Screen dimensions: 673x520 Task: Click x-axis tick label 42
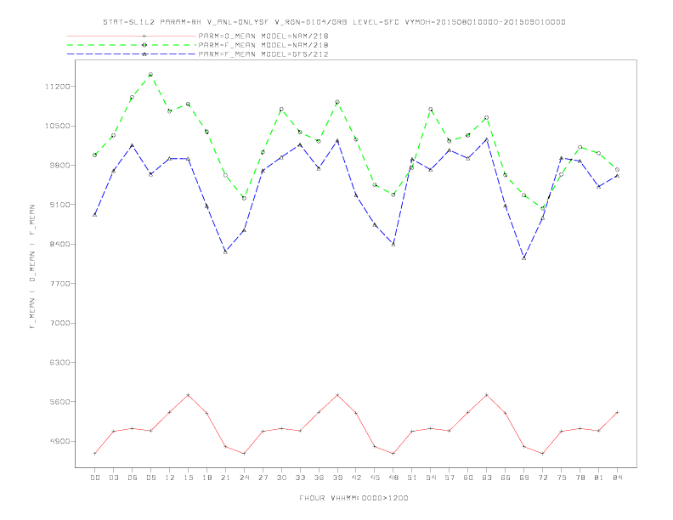click(x=356, y=478)
